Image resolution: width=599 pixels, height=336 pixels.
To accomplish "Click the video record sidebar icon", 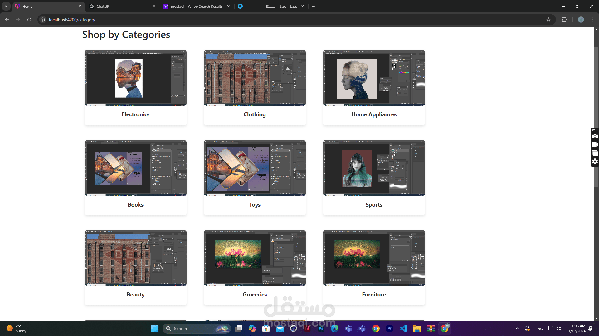I will point(595,145).
